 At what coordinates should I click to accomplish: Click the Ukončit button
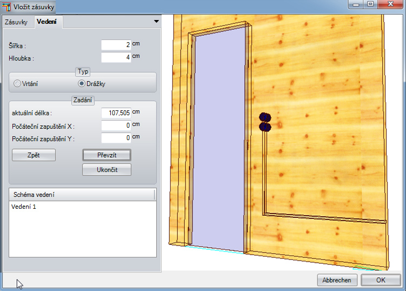click(107, 170)
